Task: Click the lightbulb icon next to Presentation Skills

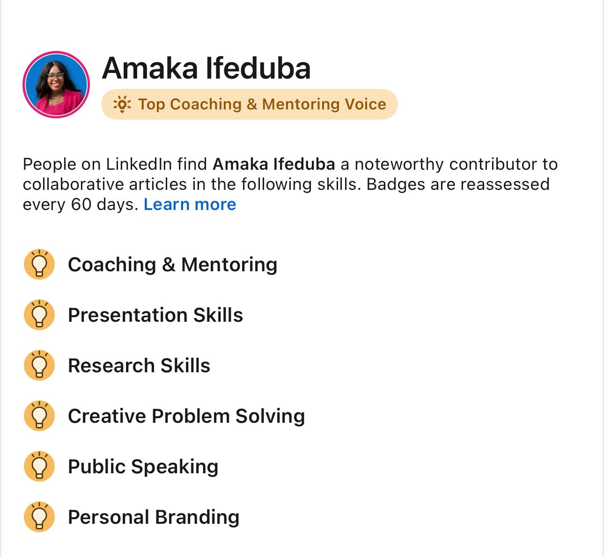Action: (x=39, y=315)
